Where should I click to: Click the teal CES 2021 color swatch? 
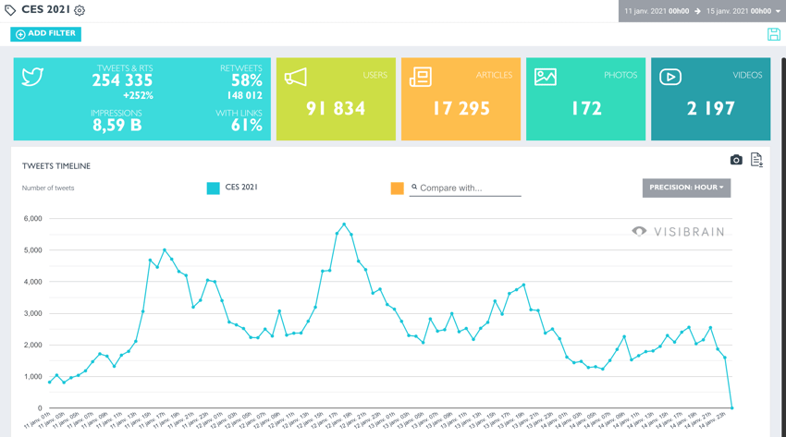click(214, 188)
